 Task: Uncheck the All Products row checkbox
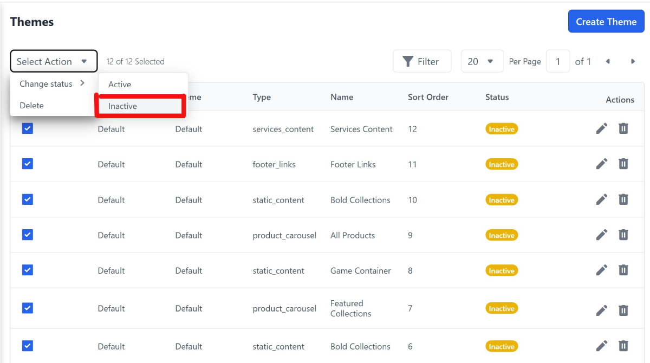(x=28, y=235)
